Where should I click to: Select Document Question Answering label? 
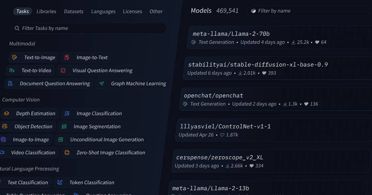point(55,83)
